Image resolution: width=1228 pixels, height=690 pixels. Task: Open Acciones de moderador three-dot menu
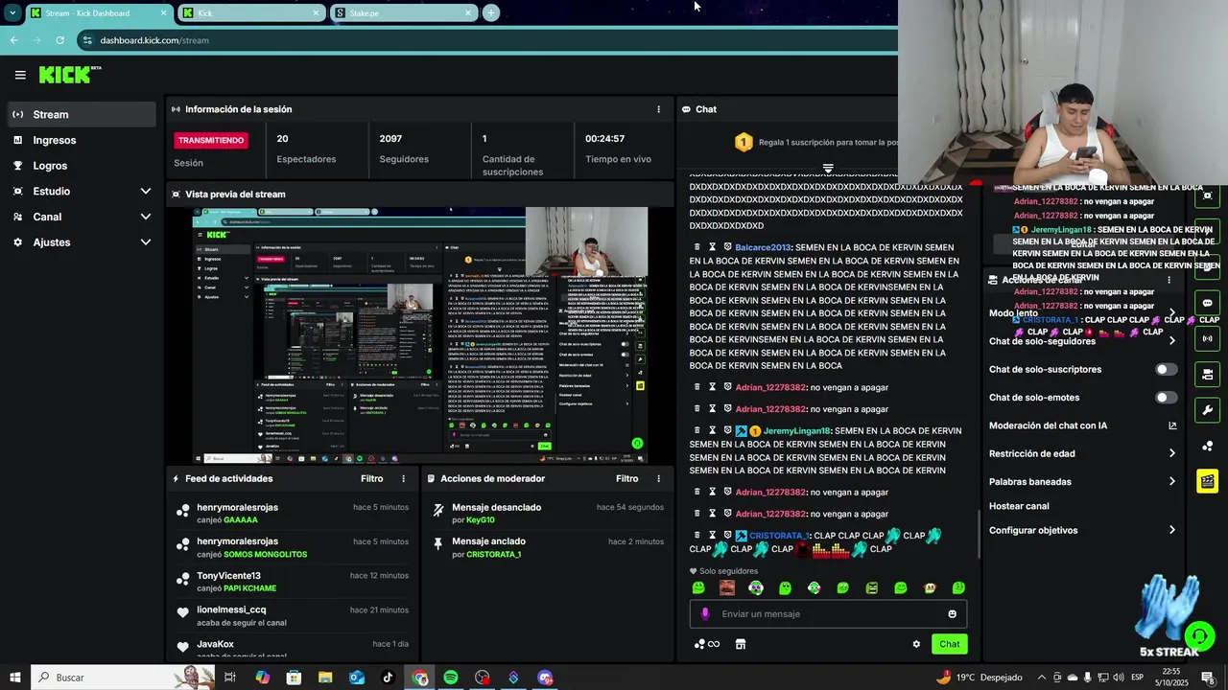(658, 478)
